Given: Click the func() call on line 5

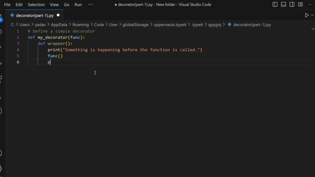Looking at the screenshot, I should coord(55,56).
